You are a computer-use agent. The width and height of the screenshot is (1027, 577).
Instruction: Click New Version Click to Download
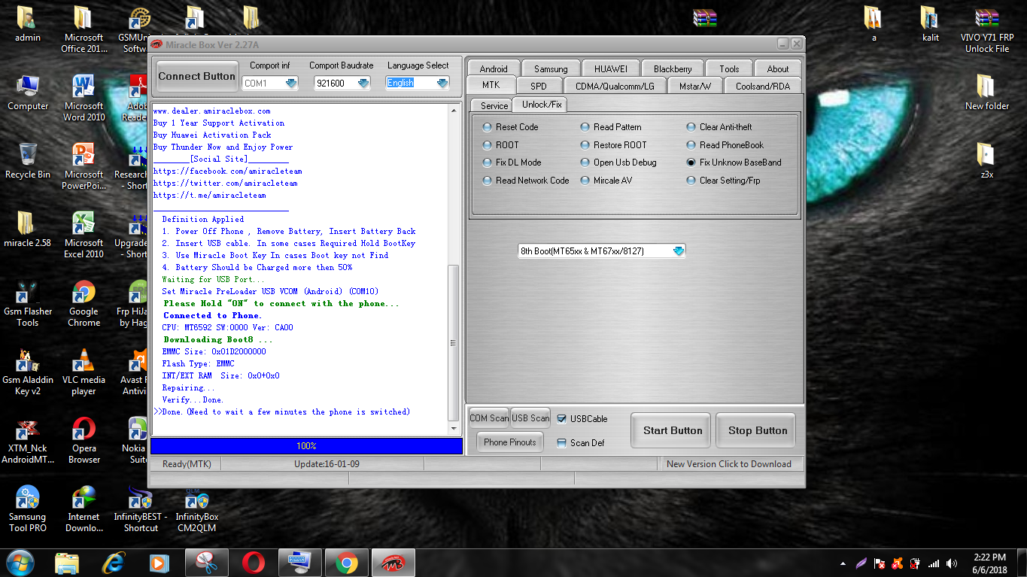tap(729, 464)
